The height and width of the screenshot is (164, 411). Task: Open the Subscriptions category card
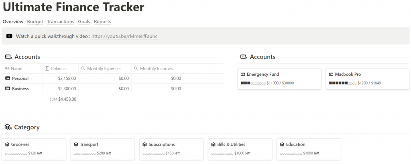(174, 149)
